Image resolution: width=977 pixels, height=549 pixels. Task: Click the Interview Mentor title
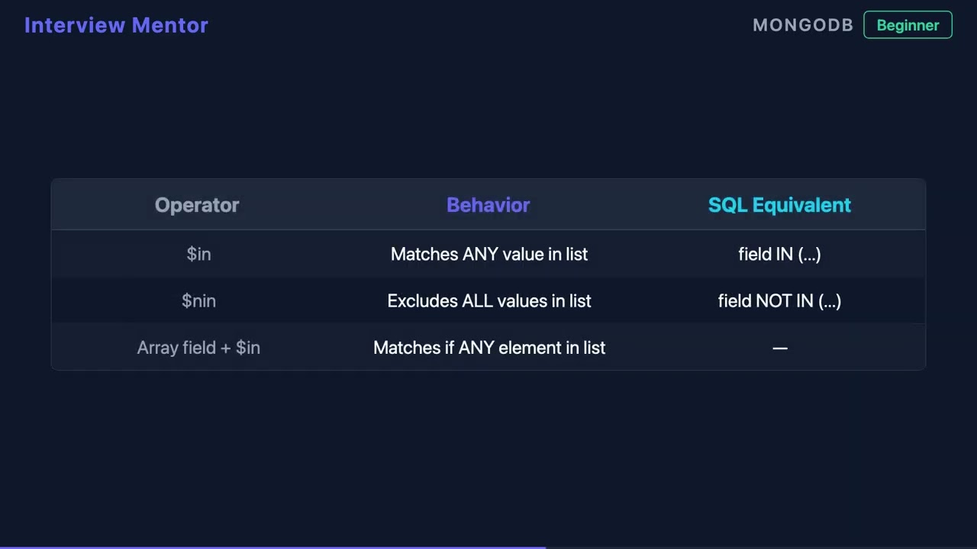(116, 25)
